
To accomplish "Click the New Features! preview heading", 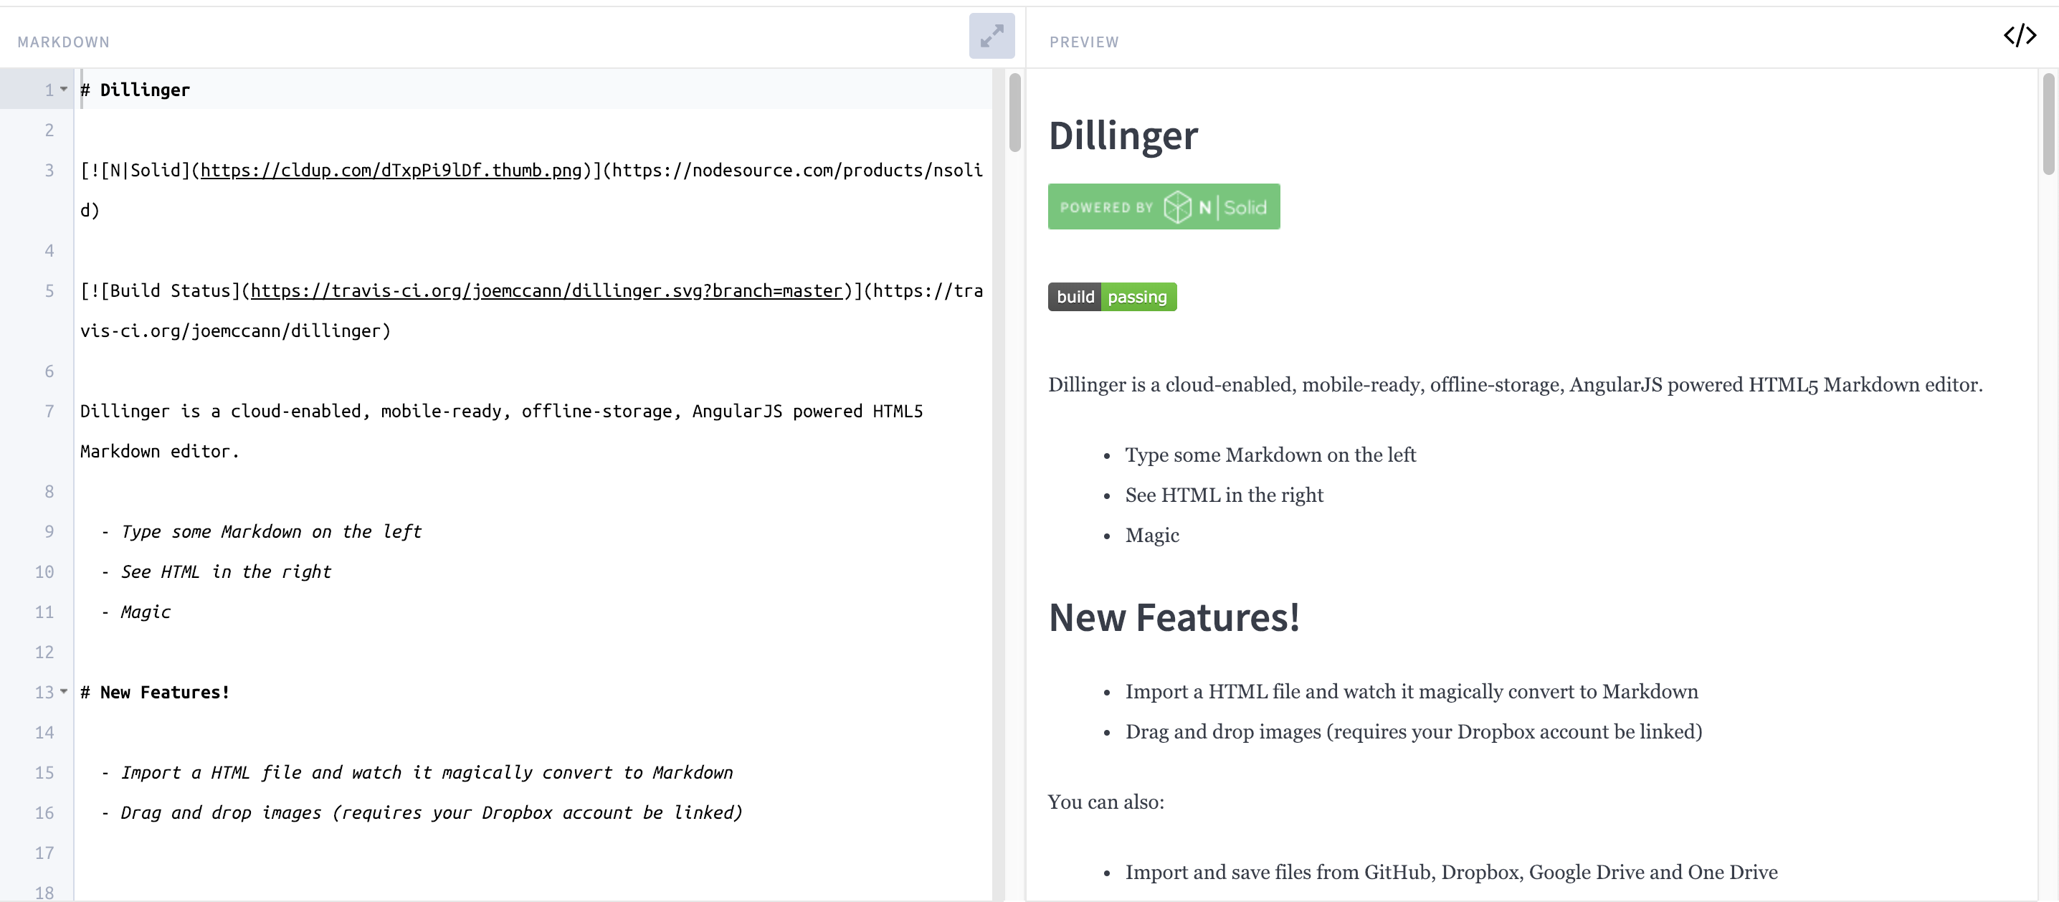I will tap(1174, 617).
